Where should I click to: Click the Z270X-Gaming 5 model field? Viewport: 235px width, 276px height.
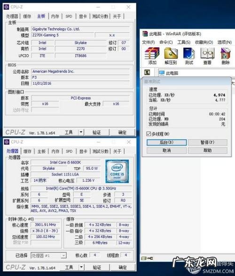pyautogui.click(x=63, y=35)
